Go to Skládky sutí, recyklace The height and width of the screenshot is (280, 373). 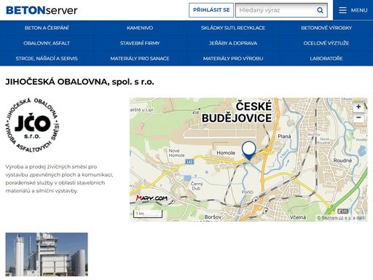click(x=233, y=28)
